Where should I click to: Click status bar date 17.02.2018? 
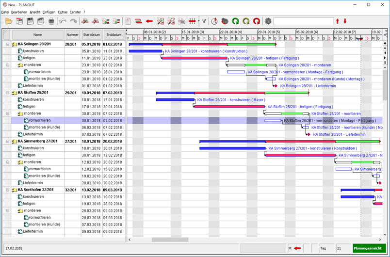click(14, 248)
